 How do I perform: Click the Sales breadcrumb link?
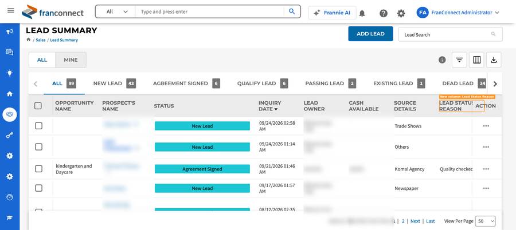pos(41,40)
